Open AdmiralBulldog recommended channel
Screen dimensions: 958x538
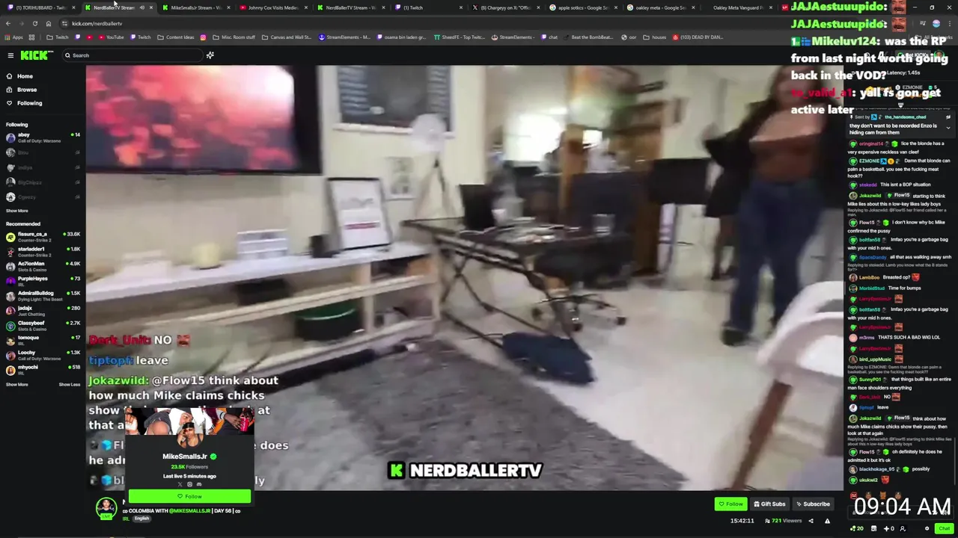pos(43,295)
